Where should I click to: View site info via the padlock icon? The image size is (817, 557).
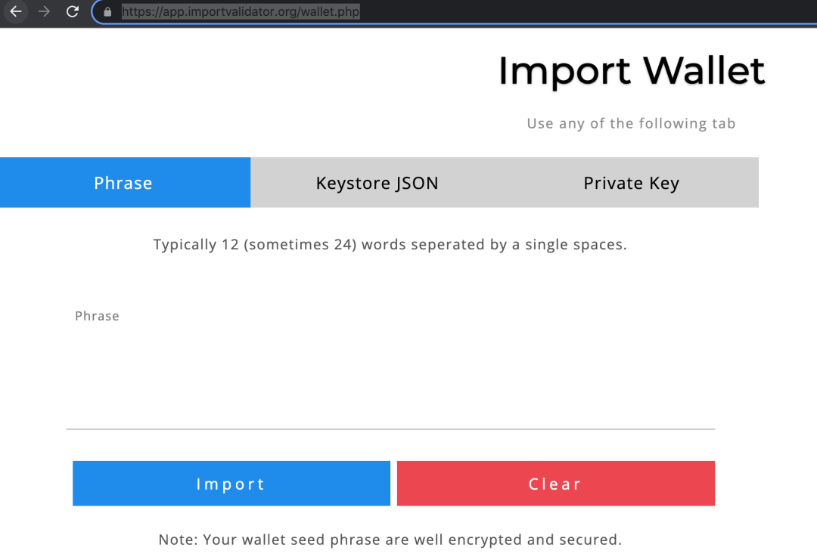coord(107,12)
